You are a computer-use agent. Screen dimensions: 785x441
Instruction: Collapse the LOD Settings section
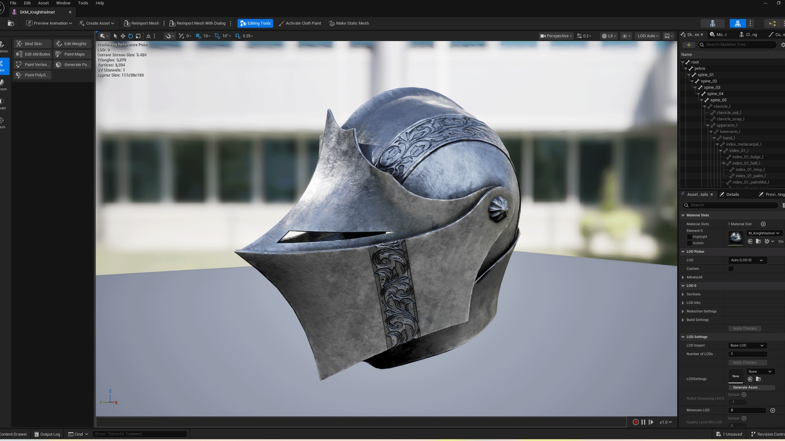683,337
